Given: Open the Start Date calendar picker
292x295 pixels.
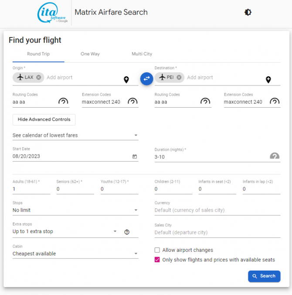Looking at the screenshot, I should tap(135, 156).
